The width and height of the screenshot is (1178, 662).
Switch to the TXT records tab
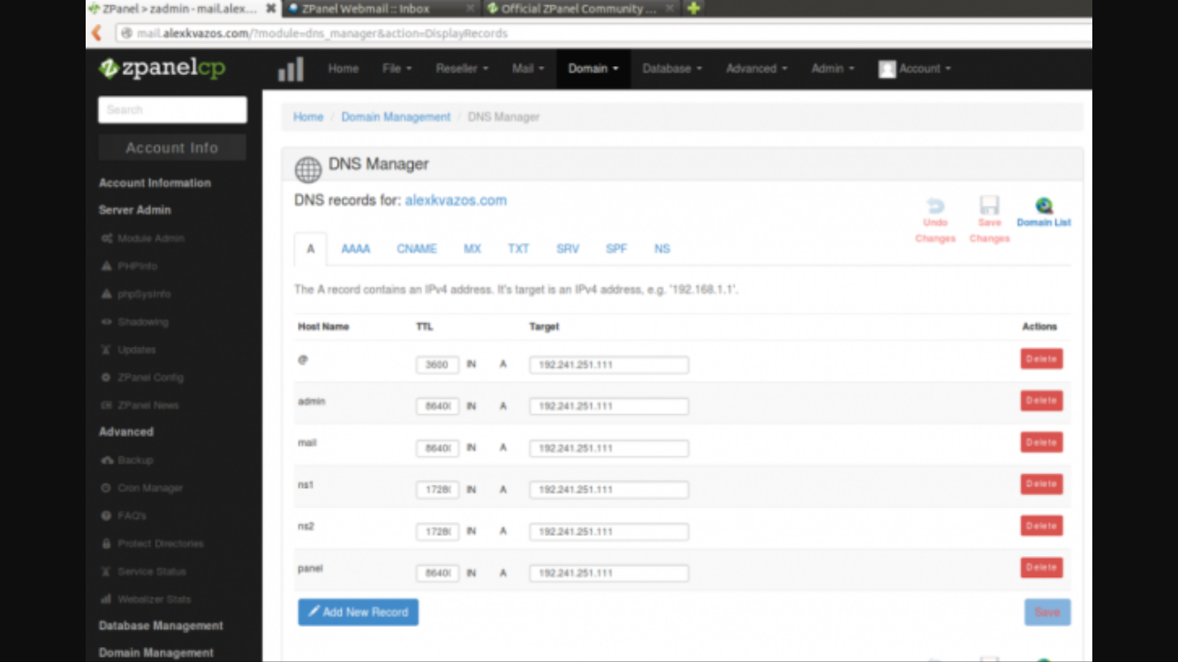(x=518, y=249)
